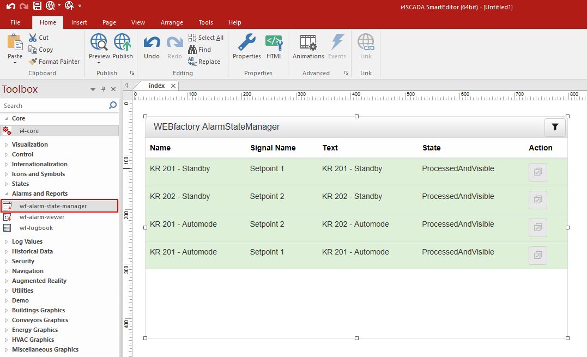Click the save floppy disk icon
This screenshot has height=357, width=587.
pyautogui.click(x=37, y=5)
